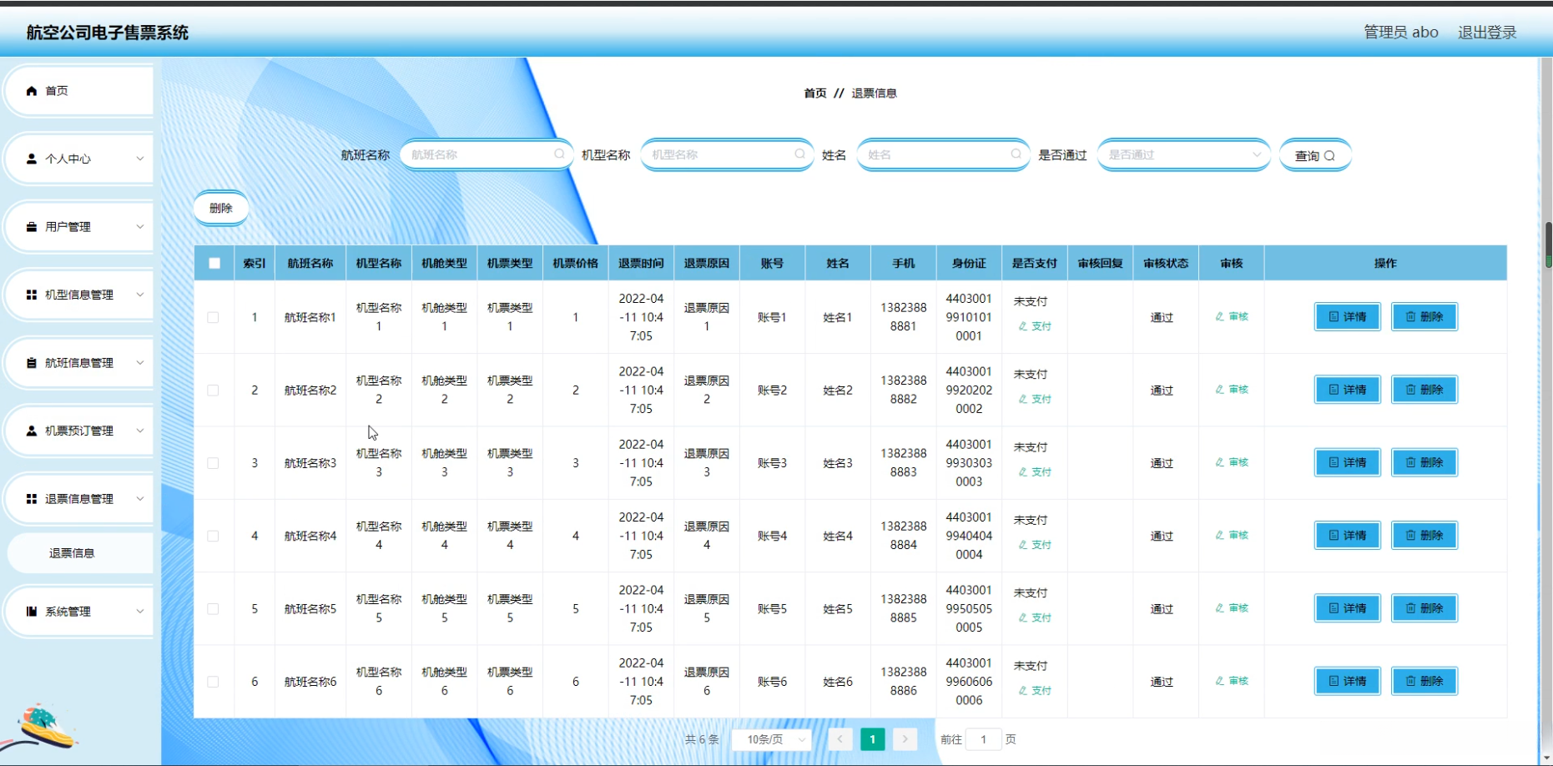
Task: Open 详情 details for row 4
Action: [x=1347, y=536]
